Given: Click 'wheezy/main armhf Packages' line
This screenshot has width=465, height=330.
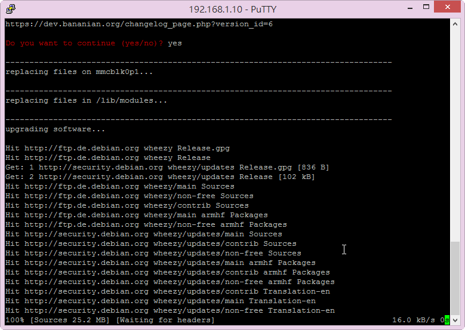Looking at the screenshot, I should pyautogui.click(x=137, y=215).
